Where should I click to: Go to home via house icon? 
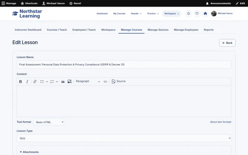click(205, 13)
